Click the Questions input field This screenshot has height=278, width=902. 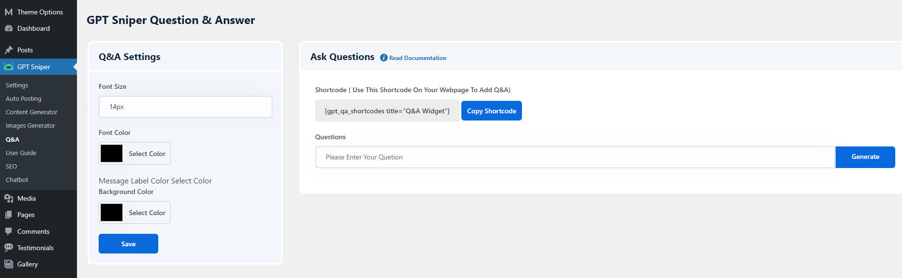coord(575,157)
